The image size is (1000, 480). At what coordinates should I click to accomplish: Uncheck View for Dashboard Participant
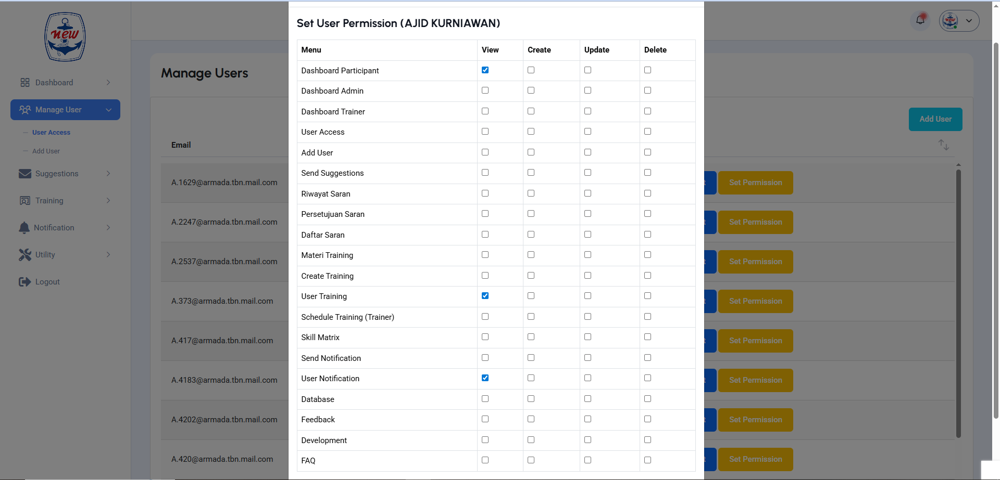[x=485, y=70]
